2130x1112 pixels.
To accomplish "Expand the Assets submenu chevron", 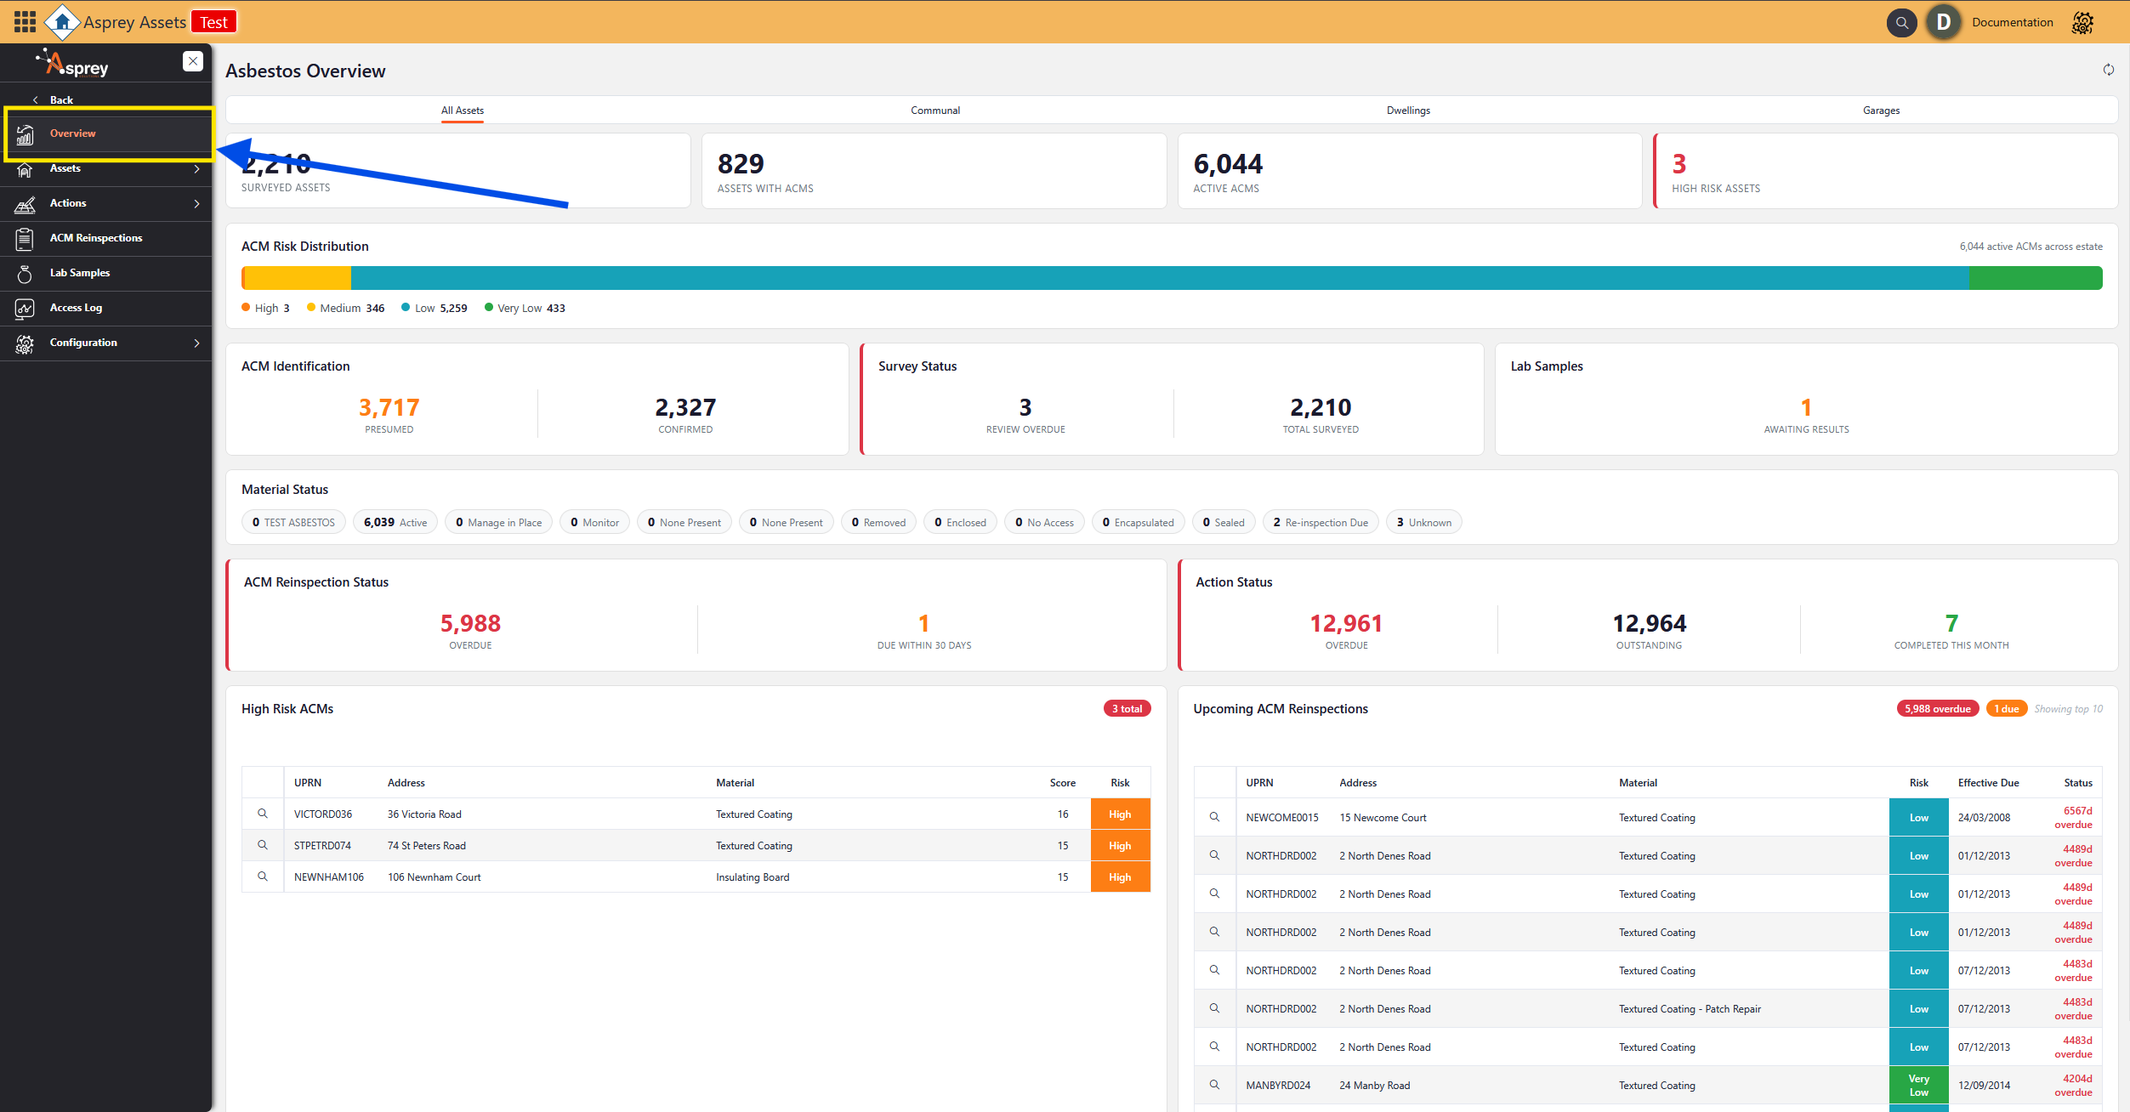I will coord(196,169).
